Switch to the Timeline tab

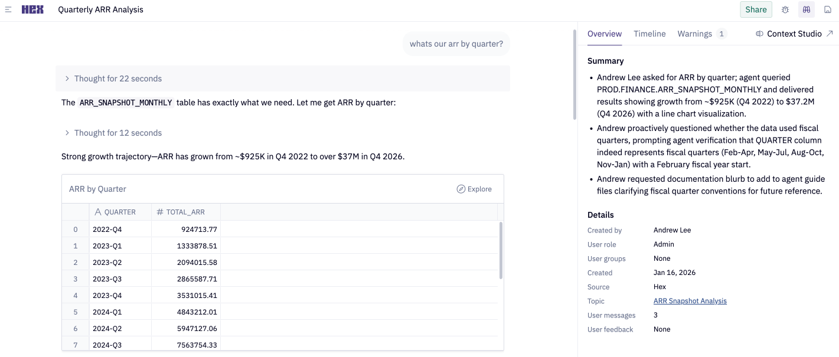click(x=649, y=34)
